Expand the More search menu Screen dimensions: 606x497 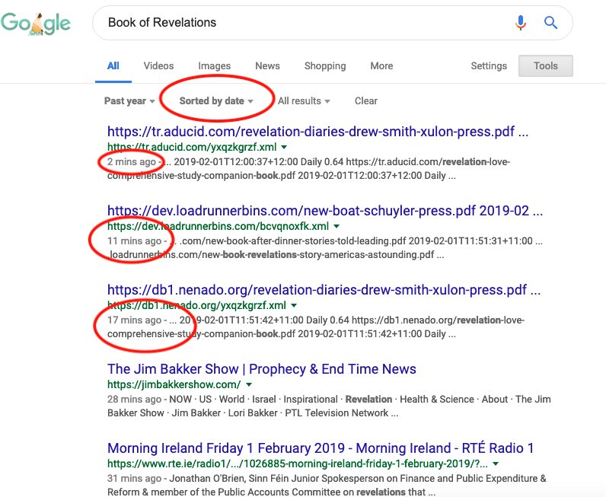point(381,66)
